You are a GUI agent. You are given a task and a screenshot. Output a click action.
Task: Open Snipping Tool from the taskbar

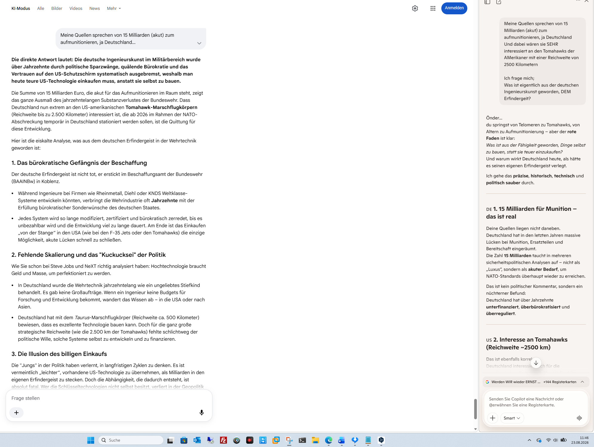[289, 440]
